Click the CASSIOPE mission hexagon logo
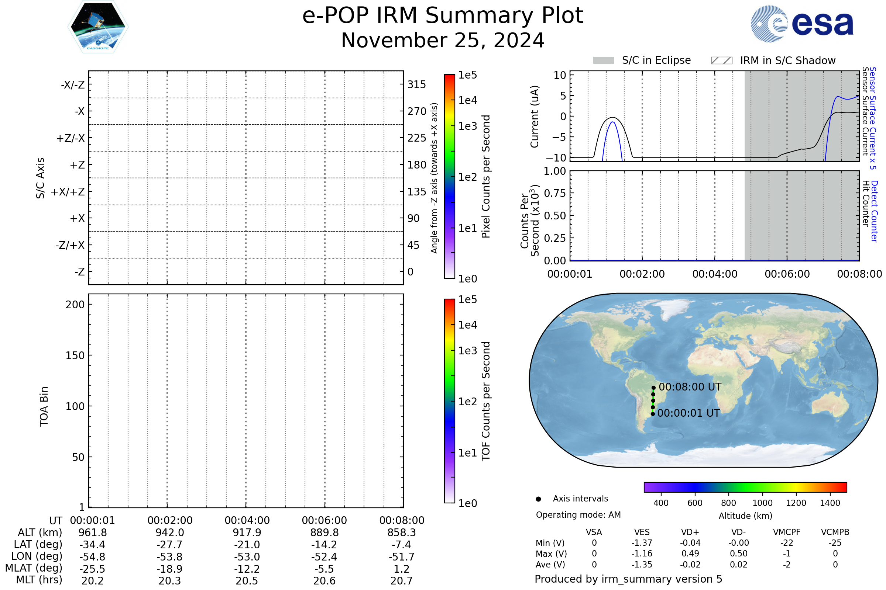This screenshot has width=886, height=590. (98, 27)
